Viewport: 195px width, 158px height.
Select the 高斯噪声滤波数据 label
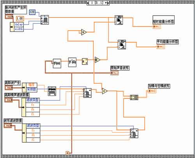[17, 95]
